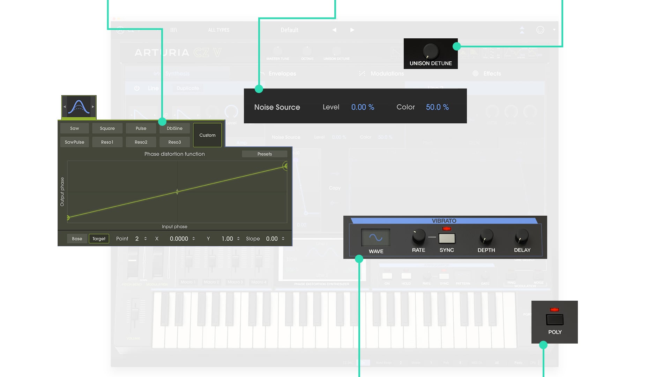This screenshot has height=377, width=670.
Task: Open the preset library browser icon
Action: 173,30
